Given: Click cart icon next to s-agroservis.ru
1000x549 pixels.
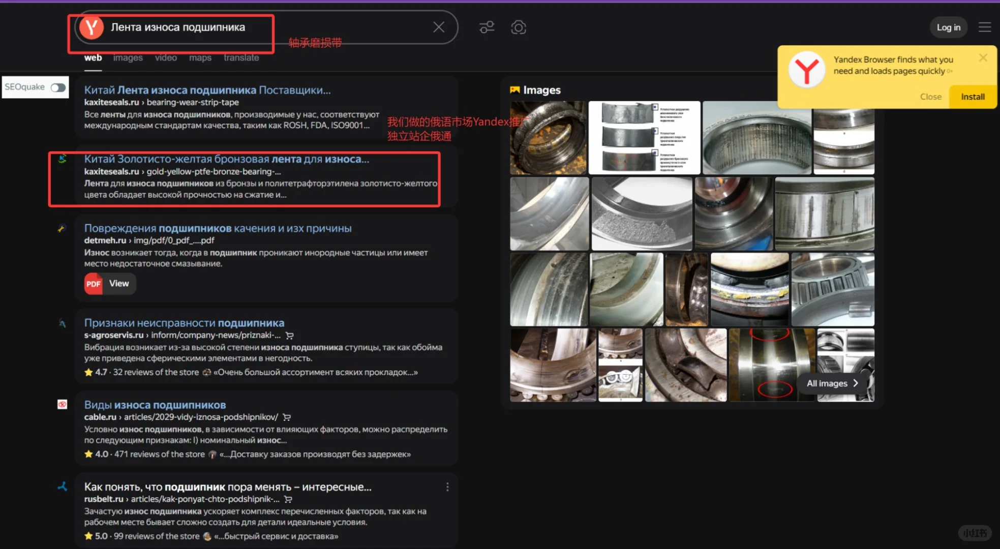Looking at the screenshot, I should tap(290, 335).
